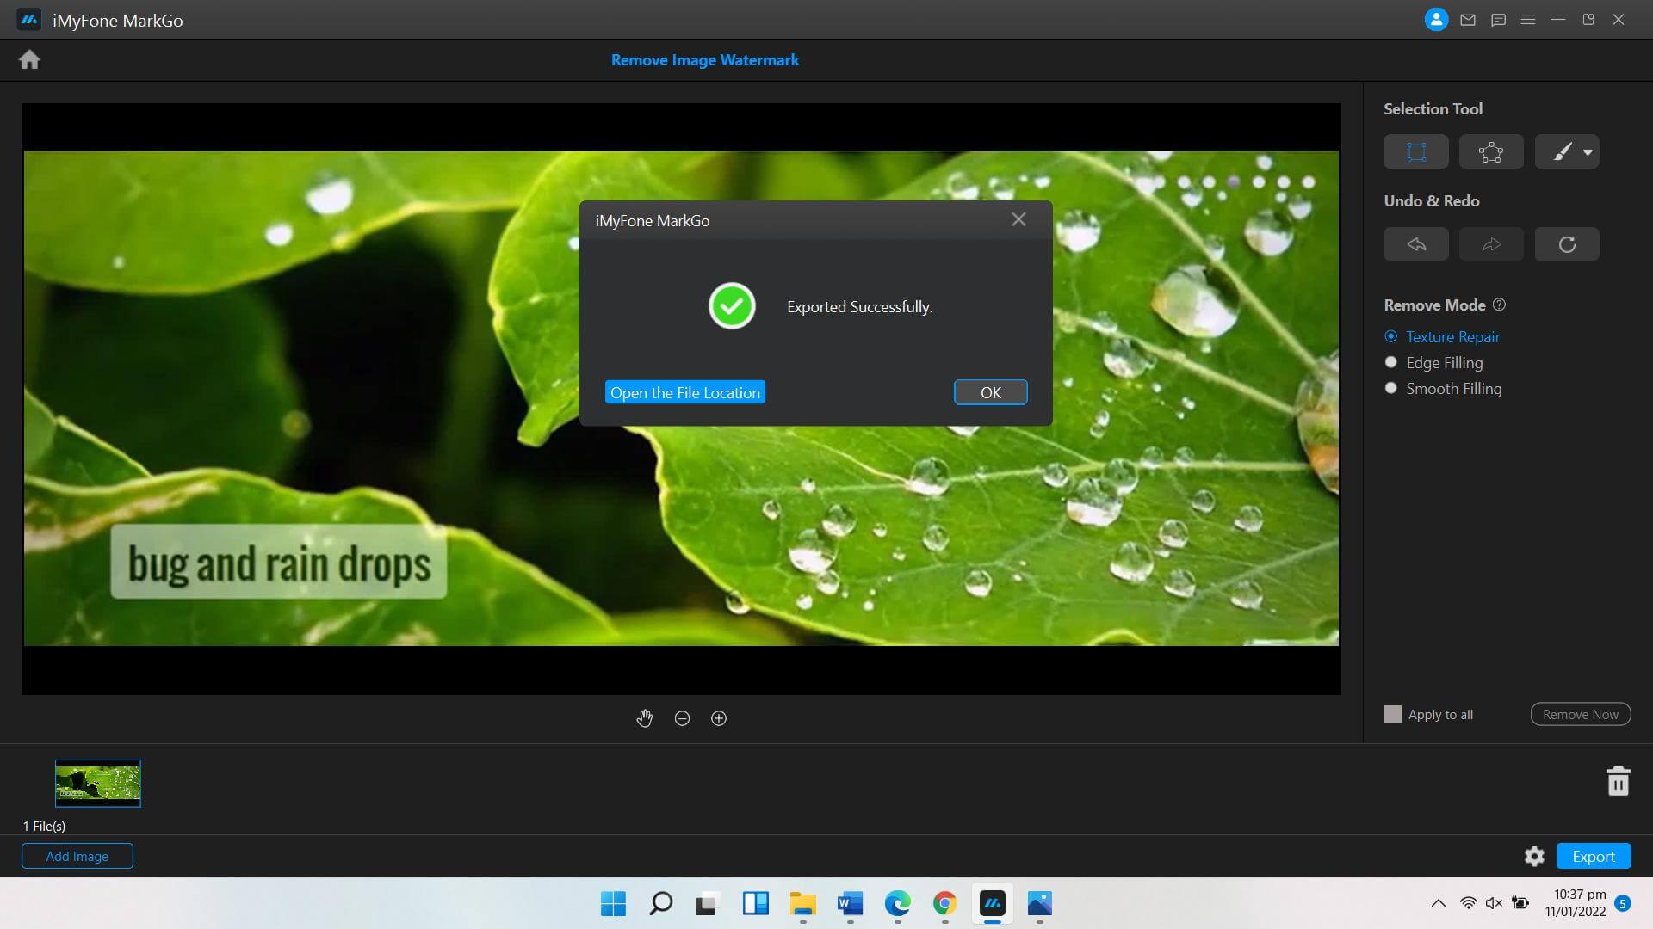Switch to MarkGo taskbar icon

click(x=992, y=903)
